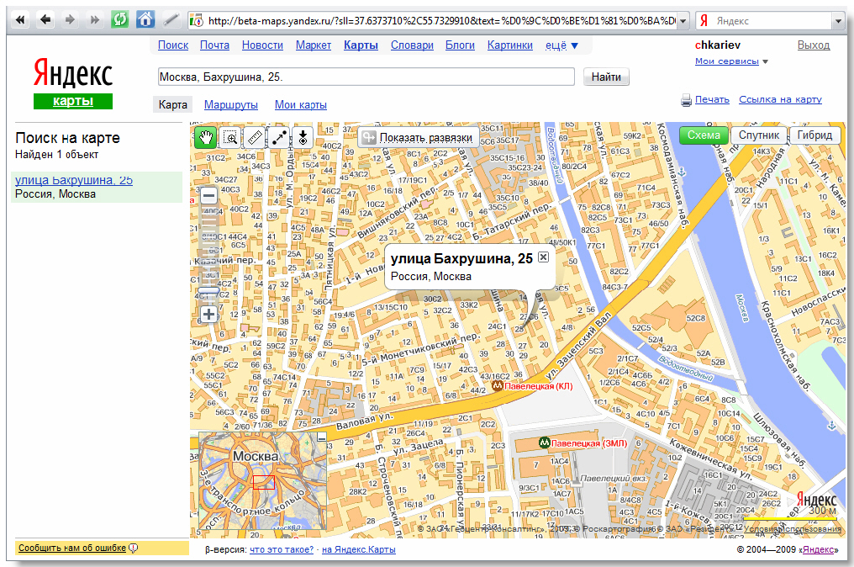Image resolution: width=854 pixels, height=567 pixels.
Task: Click the browser address bar URL
Action: pyautogui.click(x=441, y=21)
